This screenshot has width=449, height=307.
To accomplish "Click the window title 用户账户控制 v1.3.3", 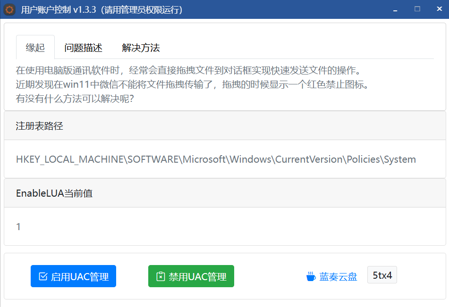I will coord(59,10).
